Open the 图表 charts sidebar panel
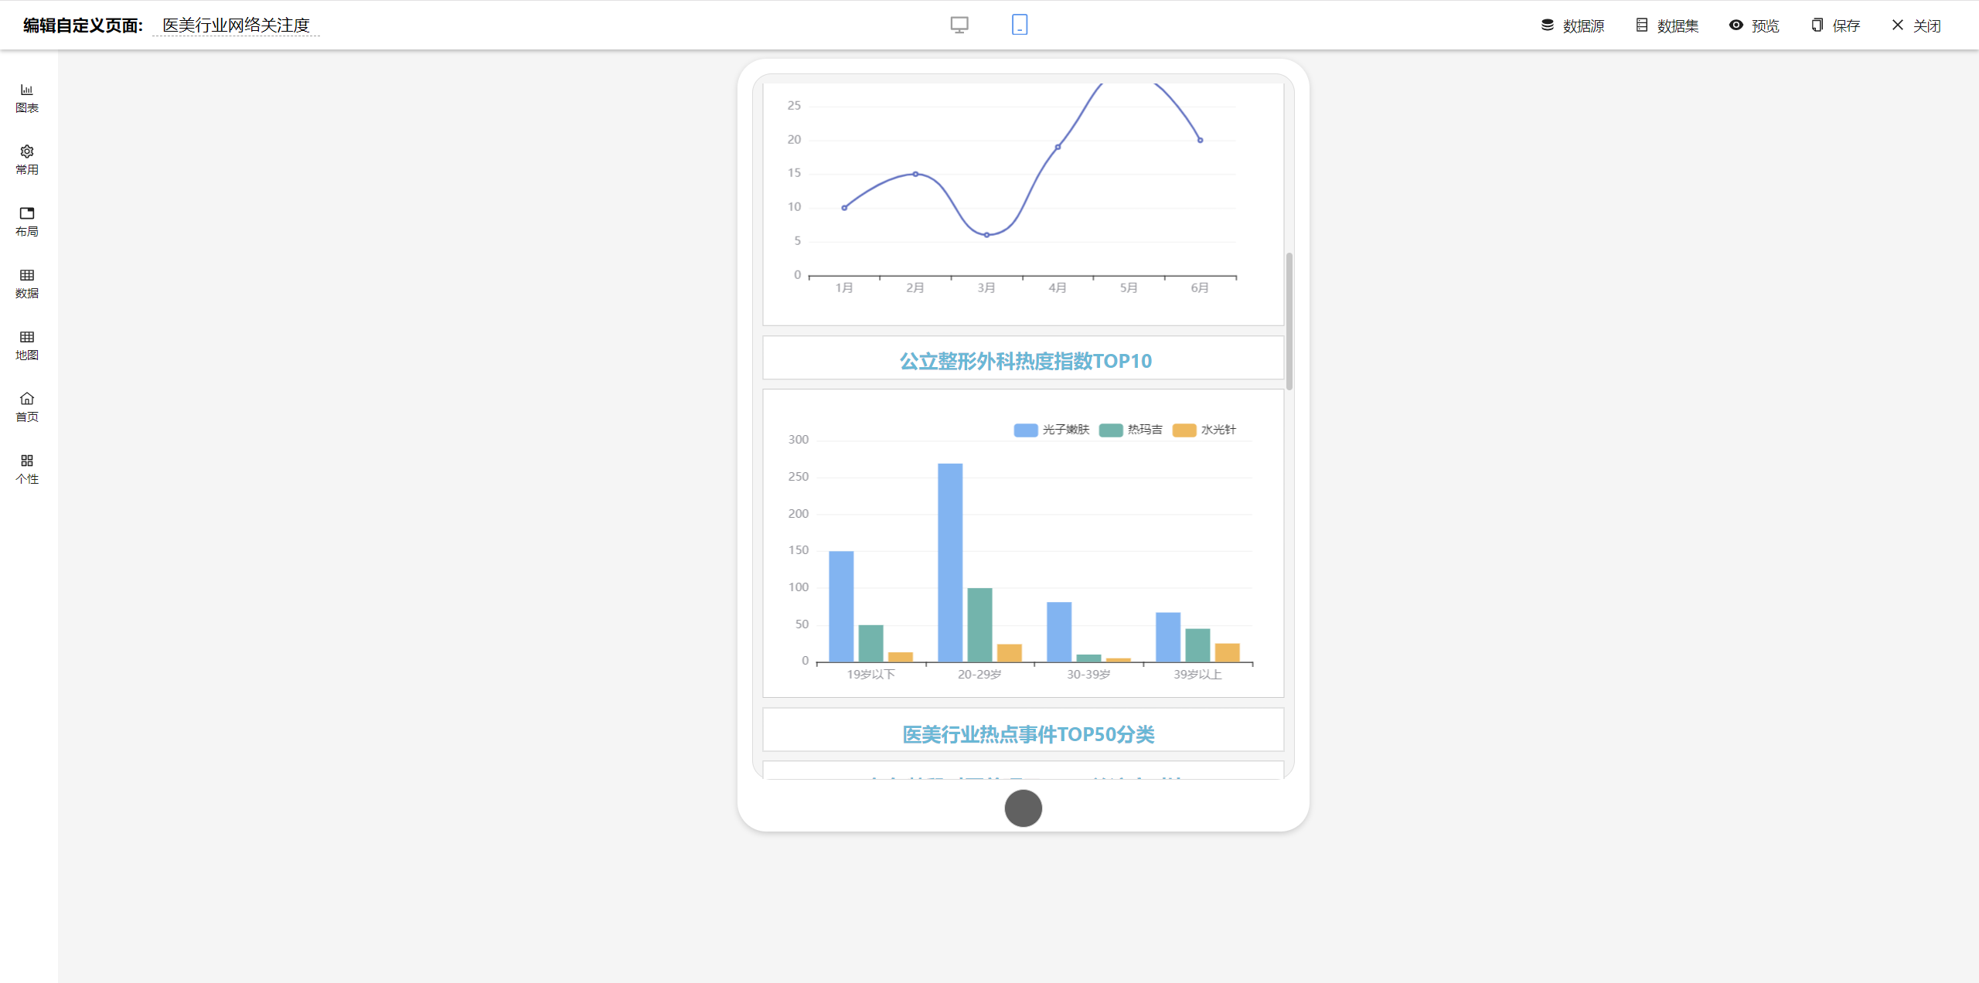Viewport: 1979px width, 983px height. [x=27, y=98]
